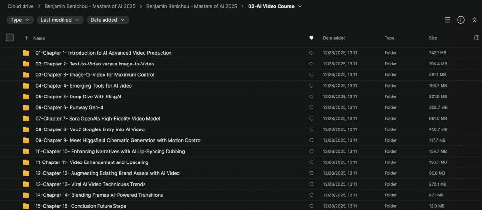Favourite 09-Chapter 9 Higgsfield folder

click(312, 140)
